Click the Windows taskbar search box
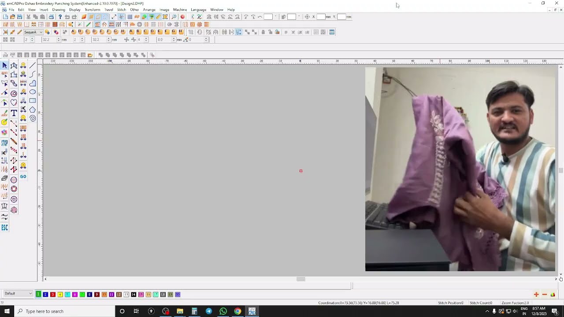564x317 pixels. click(x=64, y=311)
